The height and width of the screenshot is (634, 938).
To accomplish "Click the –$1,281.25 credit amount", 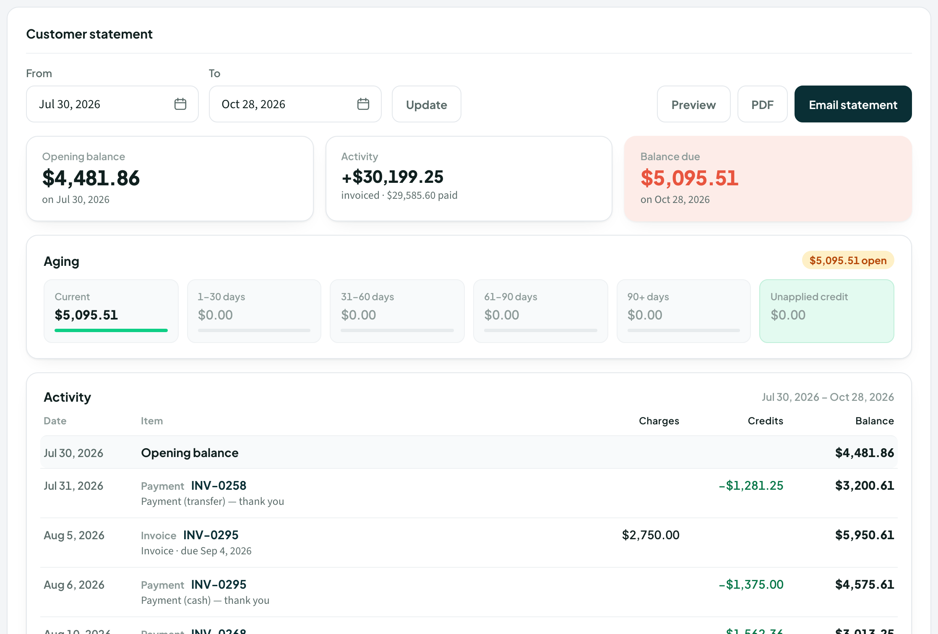I will click(751, 486).
